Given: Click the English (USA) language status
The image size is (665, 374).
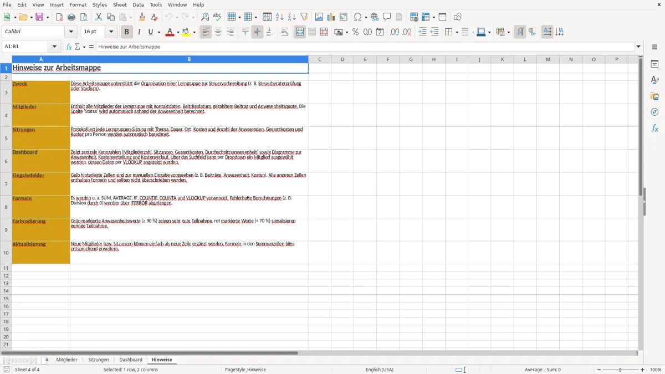Looking at the screenshot, I should click(380, 370).
